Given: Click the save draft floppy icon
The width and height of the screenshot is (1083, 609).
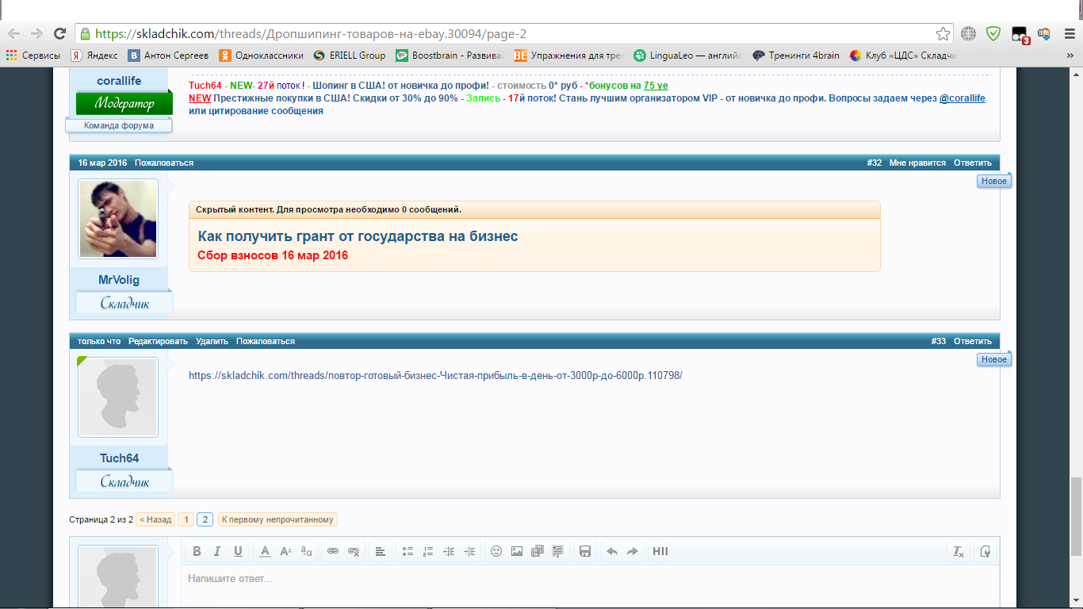Looking at the screenshot, I should click(585, 552).
